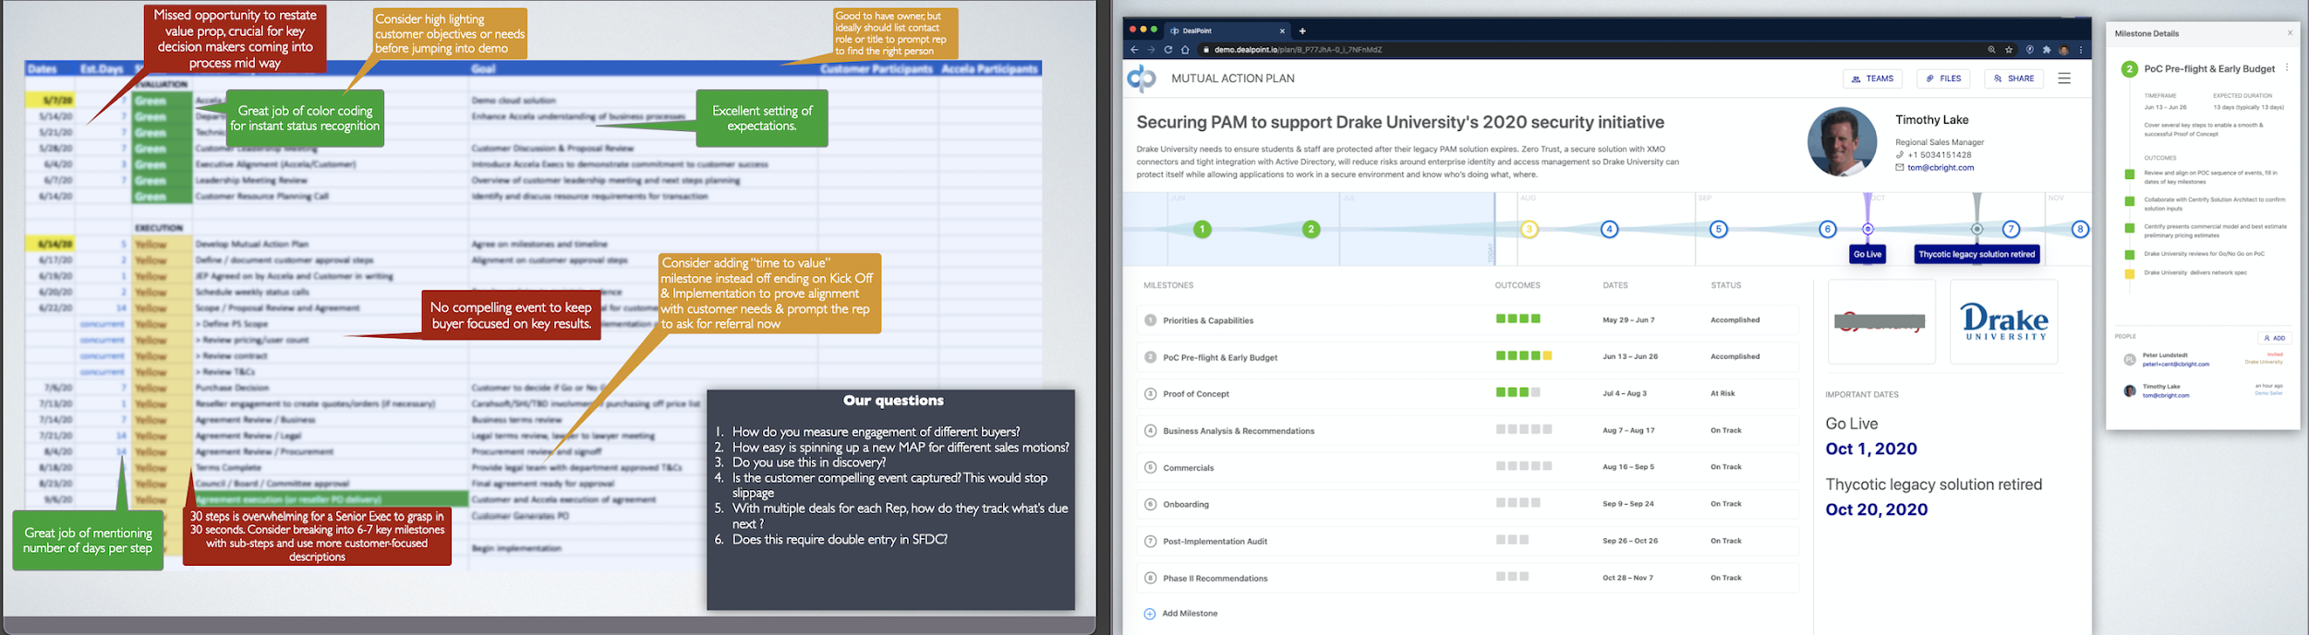The height and width of the screenshot is (635, 2309).
Task: Open the browser profile avatar
Action: [2063, 50]
